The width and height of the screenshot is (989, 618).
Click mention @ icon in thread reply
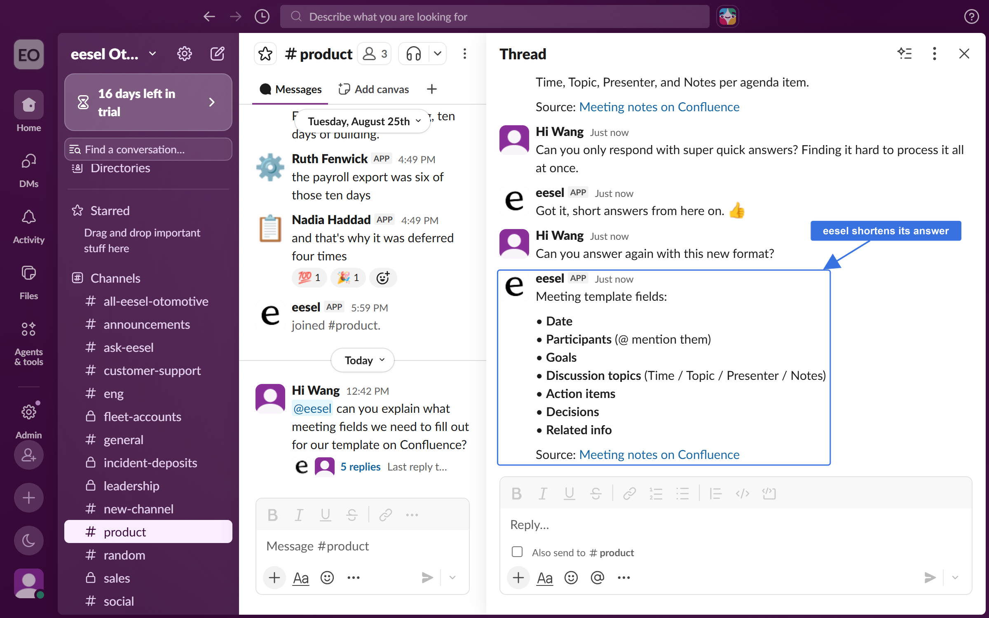click(x=597, y=578)
